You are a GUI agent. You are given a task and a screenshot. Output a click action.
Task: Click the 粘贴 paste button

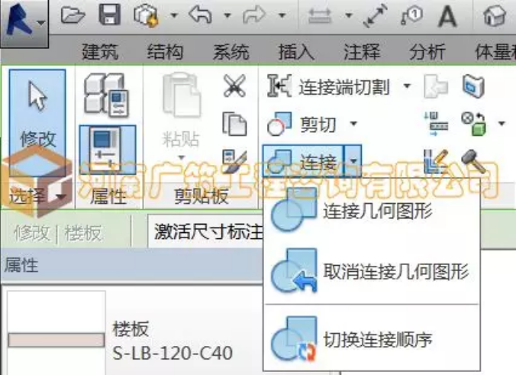[182, 110]
